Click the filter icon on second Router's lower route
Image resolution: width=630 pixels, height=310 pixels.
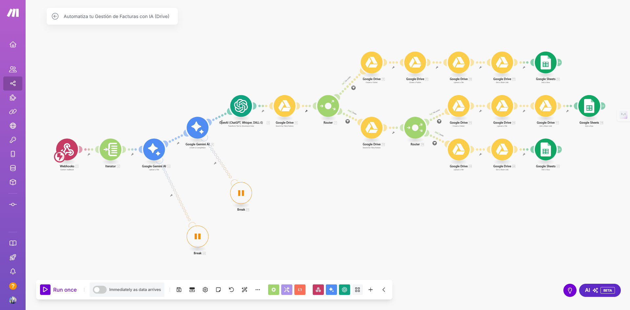[435, 143]
